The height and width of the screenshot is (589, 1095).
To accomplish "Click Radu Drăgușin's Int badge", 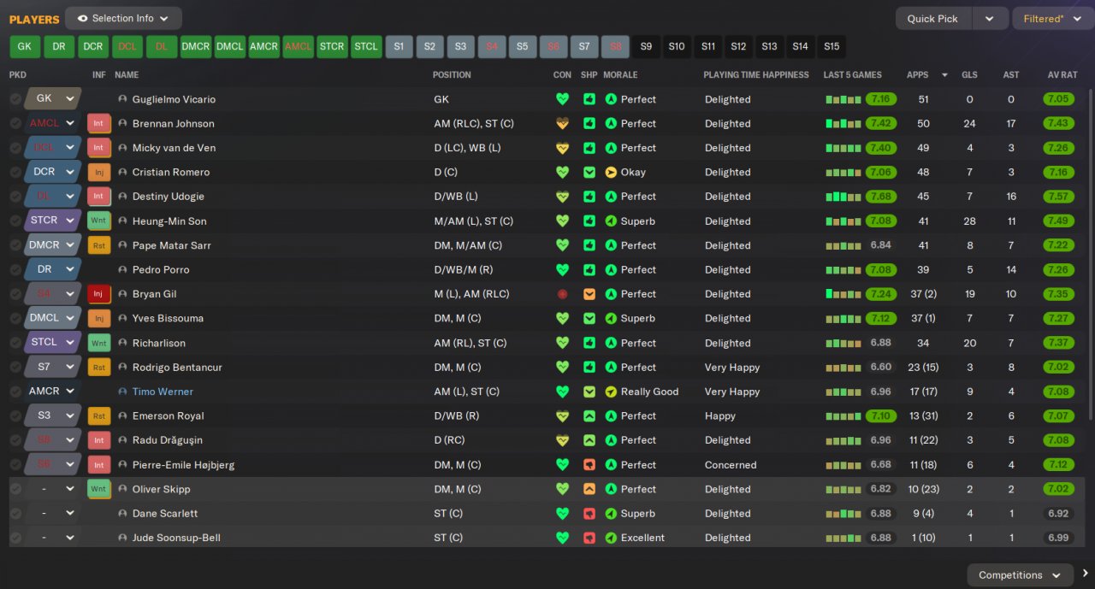I will click(x=99, y=440).
